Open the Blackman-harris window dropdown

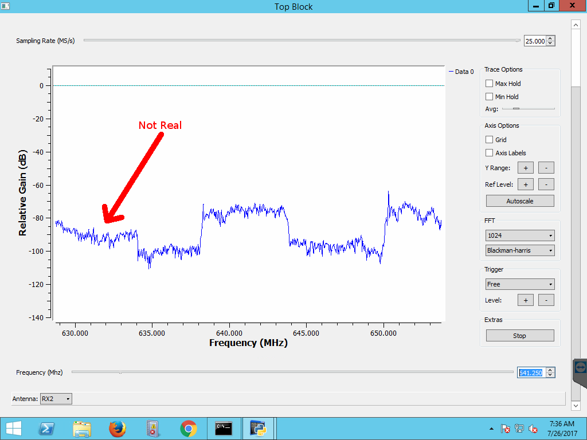click(519, 250)
